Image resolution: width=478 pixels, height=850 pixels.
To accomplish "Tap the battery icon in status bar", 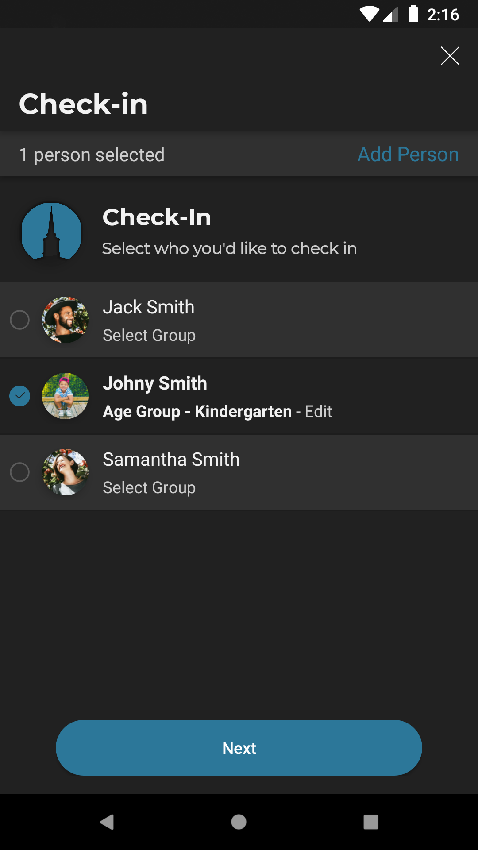I will (x=413, y=14).
